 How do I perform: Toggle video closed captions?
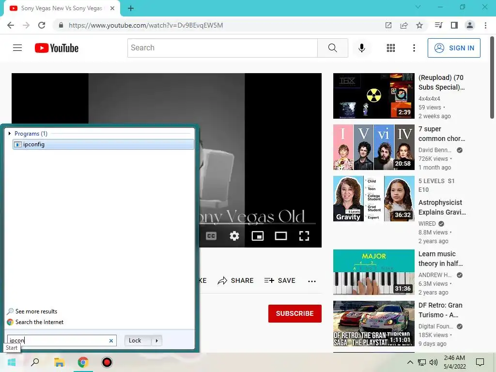[211, 236]
